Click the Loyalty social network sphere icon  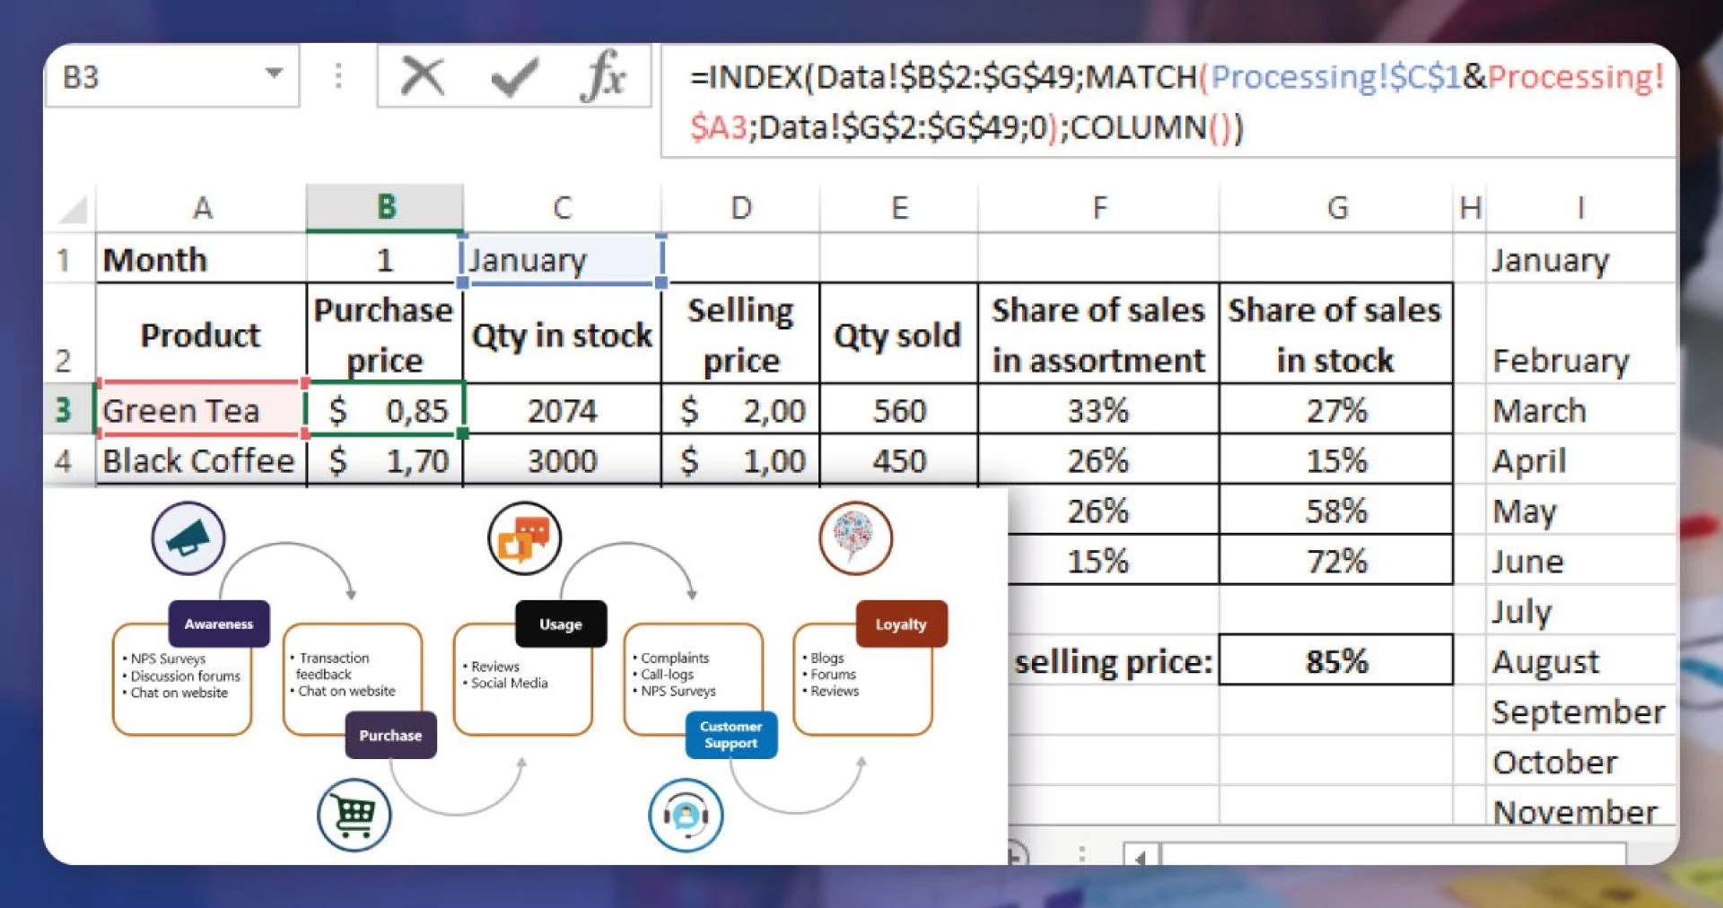click(x=854, y=536)
